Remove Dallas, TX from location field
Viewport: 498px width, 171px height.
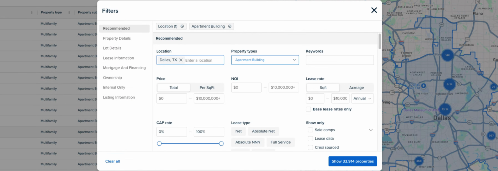181,60
